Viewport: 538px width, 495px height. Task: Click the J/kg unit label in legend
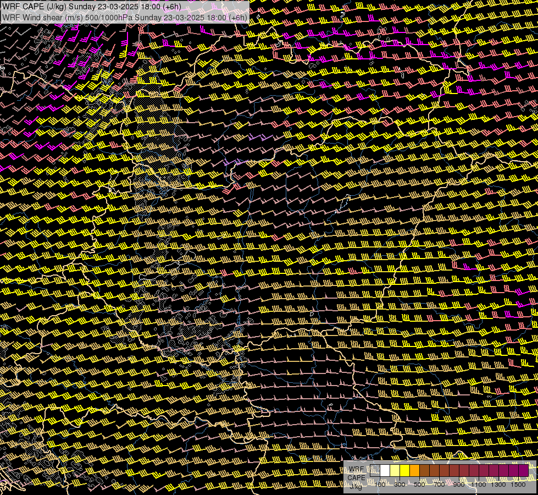(356, 486)
